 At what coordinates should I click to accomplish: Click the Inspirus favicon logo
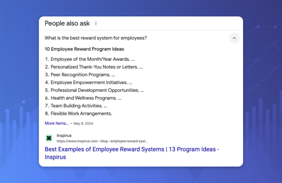coord(49,138)
